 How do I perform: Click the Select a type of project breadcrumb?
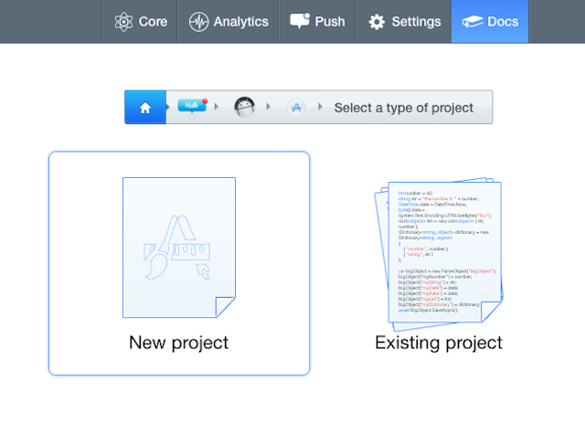click(x=404, y=108)
